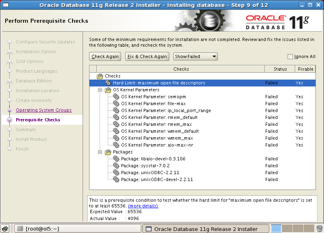The height and width of the screenshot is (233, 324).
Task: Click the Checks column header
Action: [x=181, y=69]
